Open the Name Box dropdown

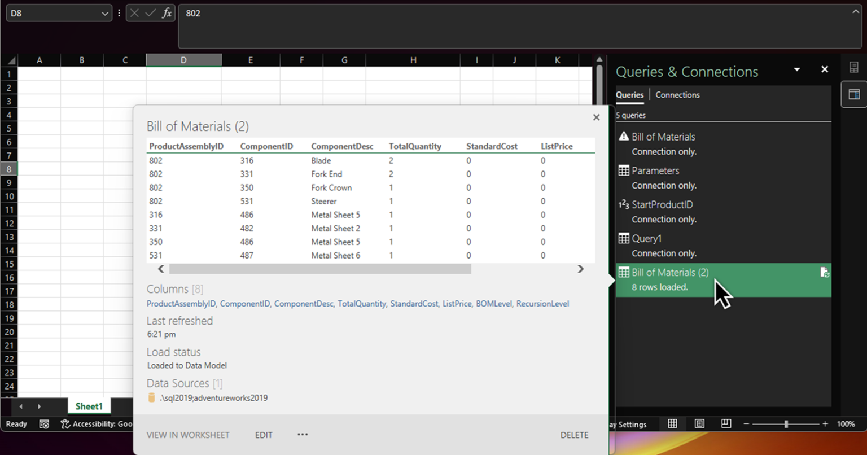105,14
